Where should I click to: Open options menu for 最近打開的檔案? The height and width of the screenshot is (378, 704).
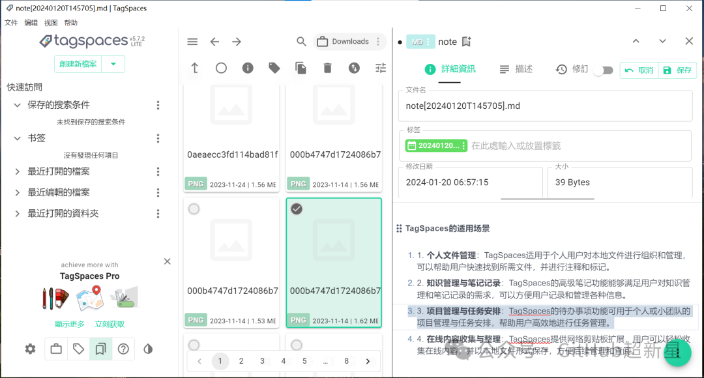[158, 171]
